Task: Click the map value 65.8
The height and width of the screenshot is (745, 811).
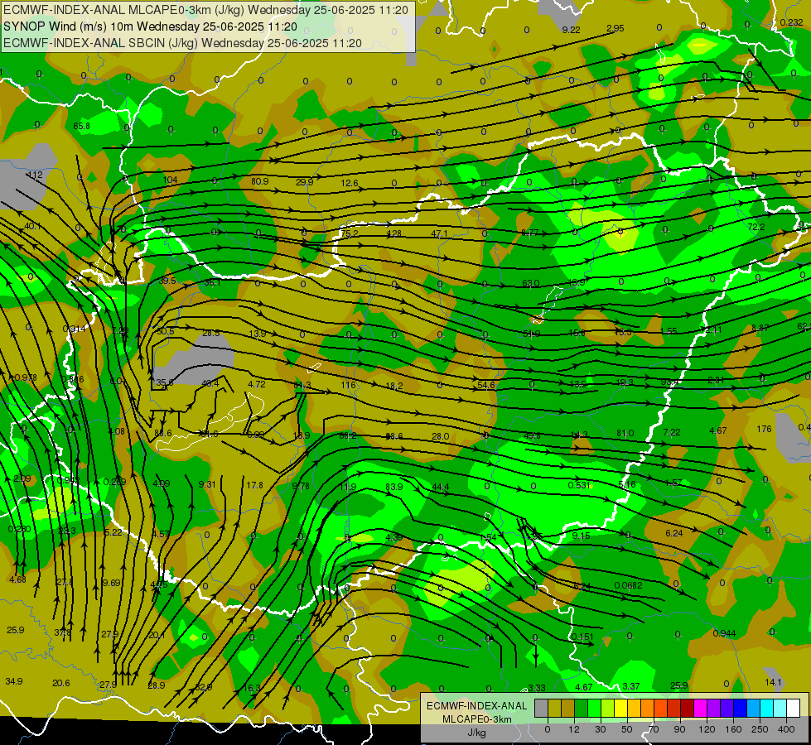Action: pyautogui.click(x=81, y=126)
